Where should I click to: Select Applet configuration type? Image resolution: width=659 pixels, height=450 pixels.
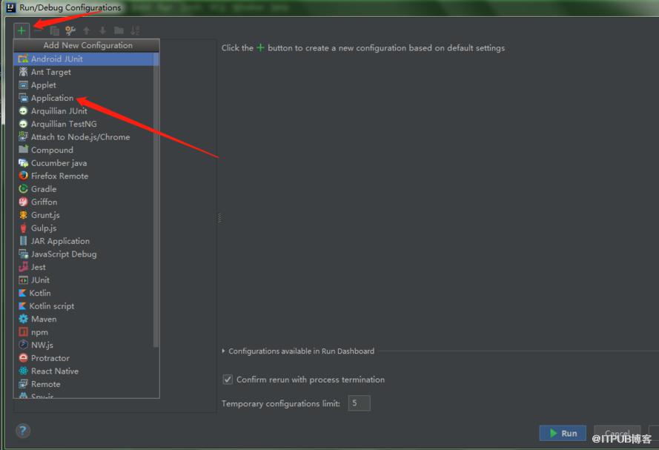pos(86,85)
